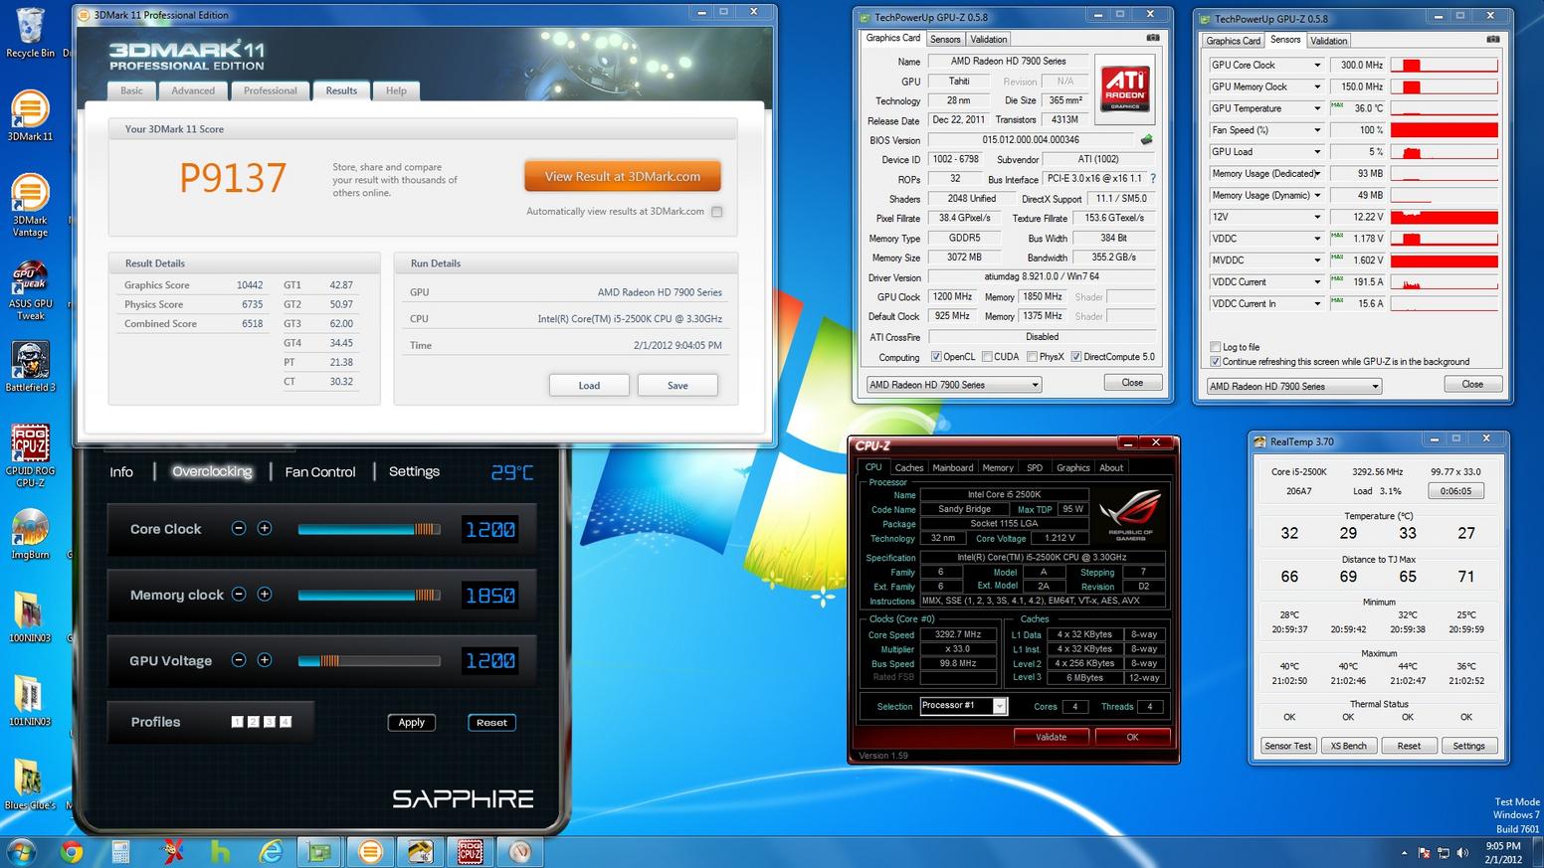Open CPUID ROG CPU-Z desktop icon
This screenshot has width=1544, height=868.
[x=30, y=456]
